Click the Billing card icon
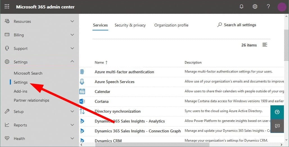This screenshot has height=147, width=289. pos(7,35)
